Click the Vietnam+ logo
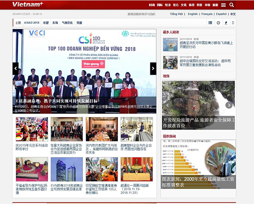Viewport: 254px width, 204px height. (28, 5)
